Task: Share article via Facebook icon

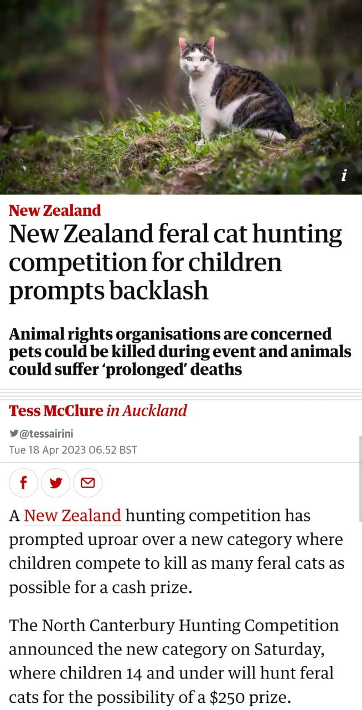Action: 23,483
